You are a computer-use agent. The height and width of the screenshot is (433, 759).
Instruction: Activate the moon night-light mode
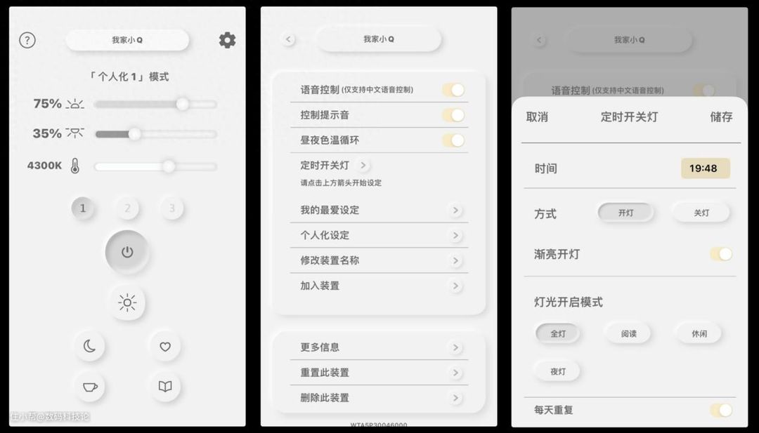click(89, 346)
